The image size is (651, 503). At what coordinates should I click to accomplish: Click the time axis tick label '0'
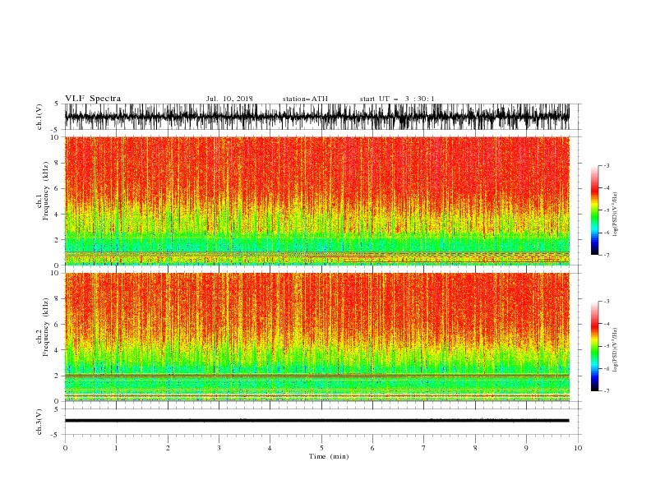[65, 448]
